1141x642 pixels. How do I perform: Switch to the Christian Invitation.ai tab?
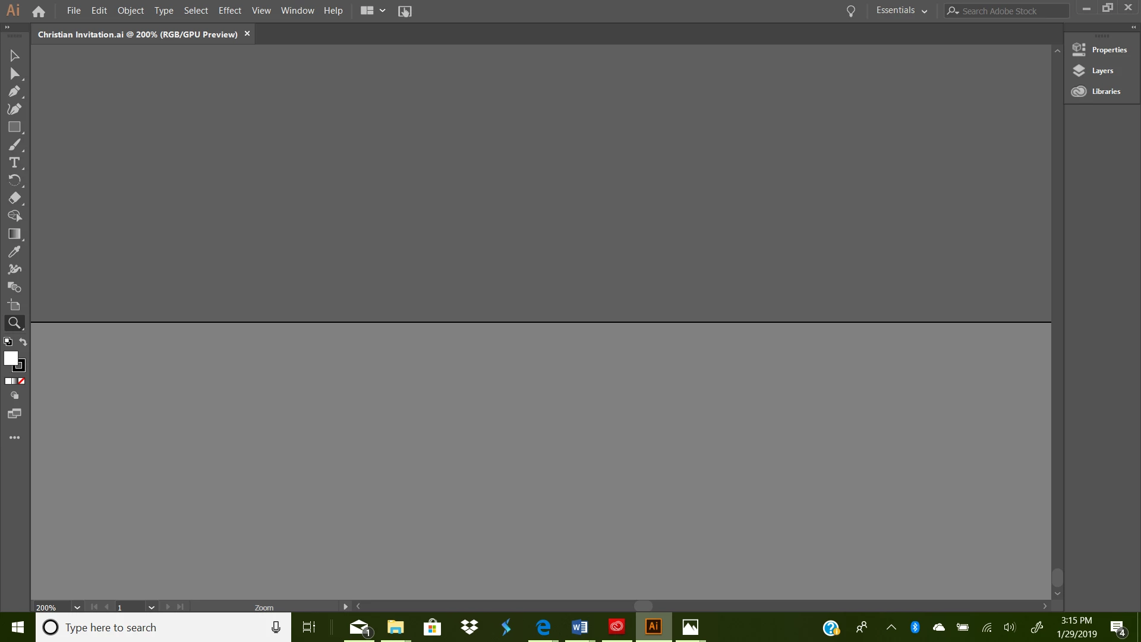[137, 34]
